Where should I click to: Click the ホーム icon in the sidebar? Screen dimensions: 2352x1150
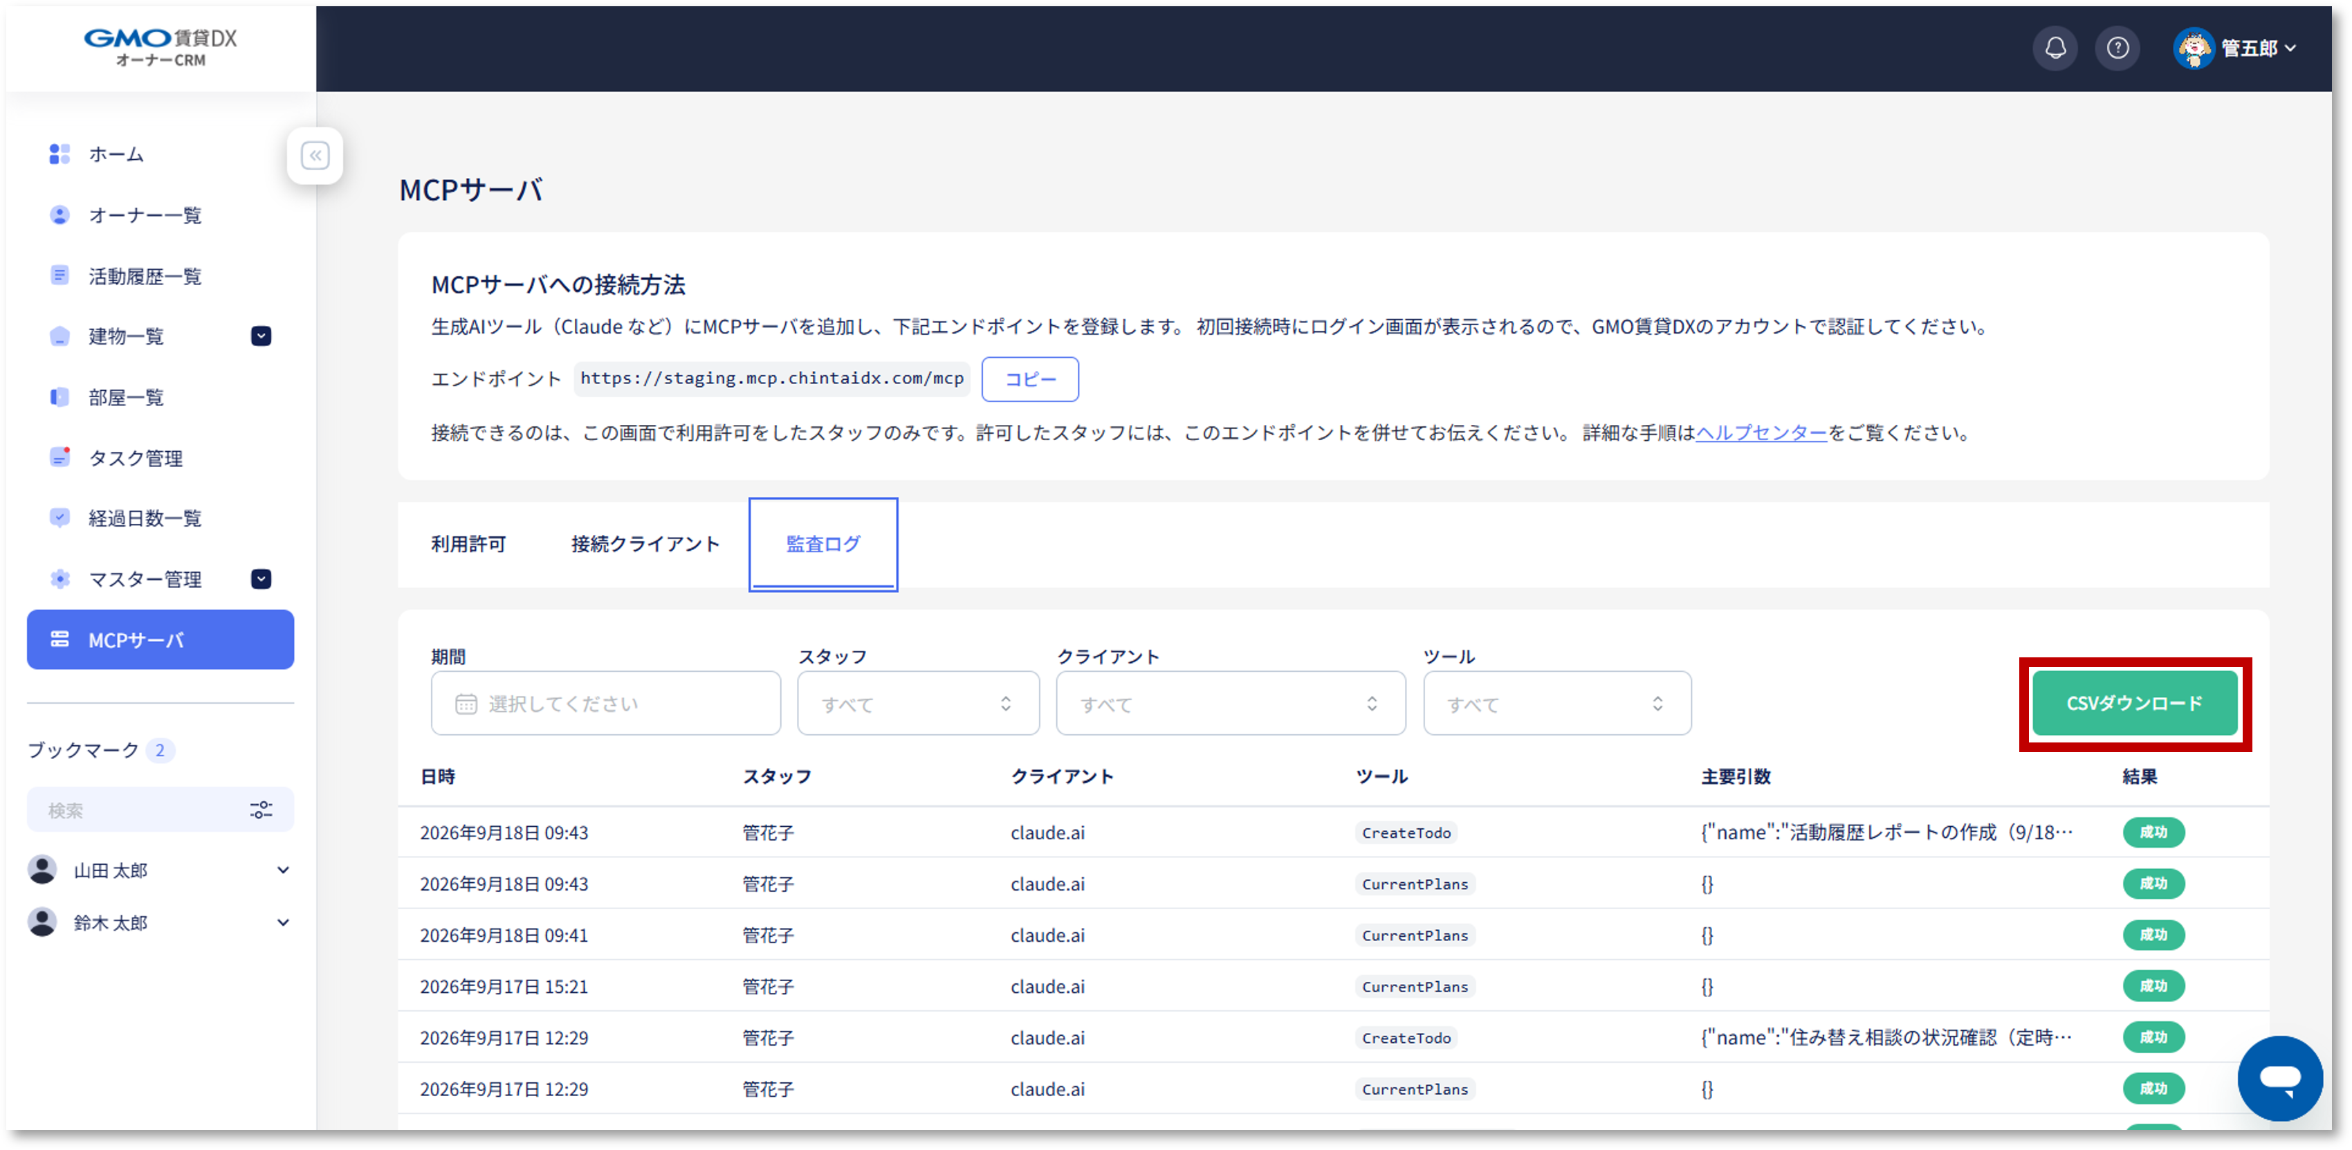click(59, 154)
